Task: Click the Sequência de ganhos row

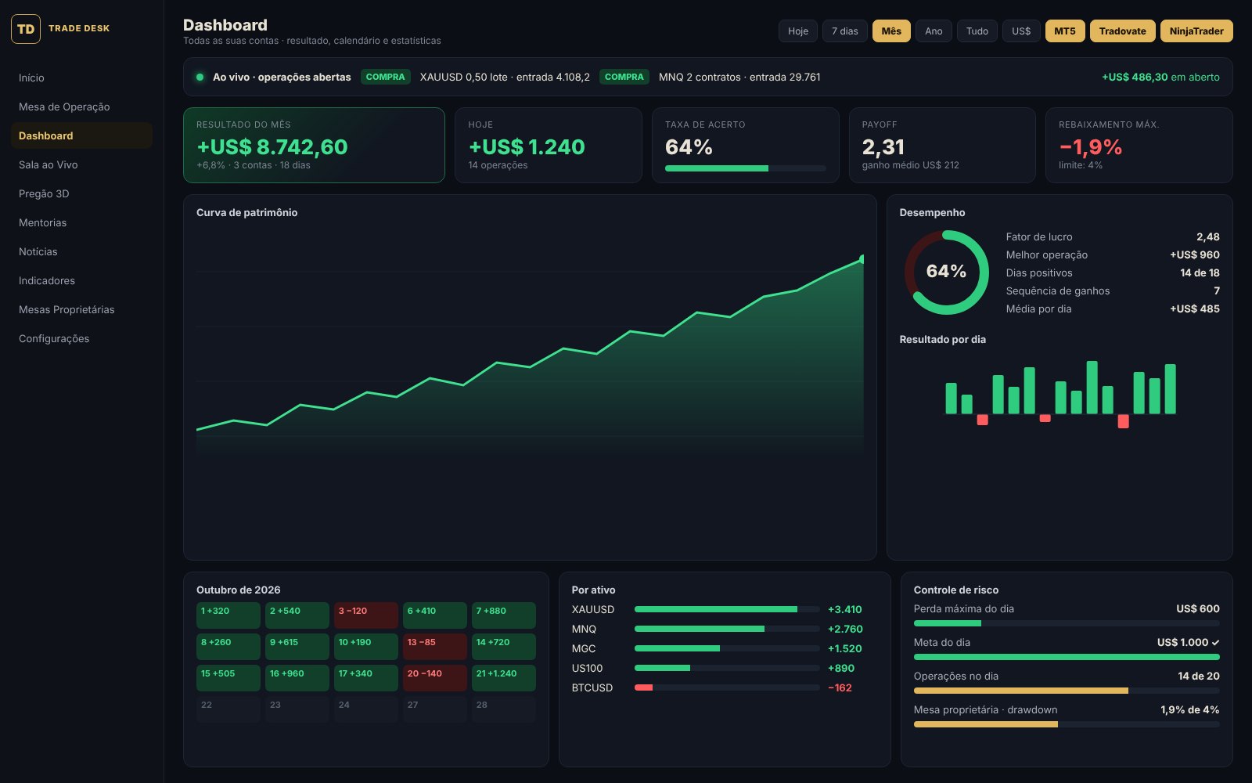Action: 1113,290
